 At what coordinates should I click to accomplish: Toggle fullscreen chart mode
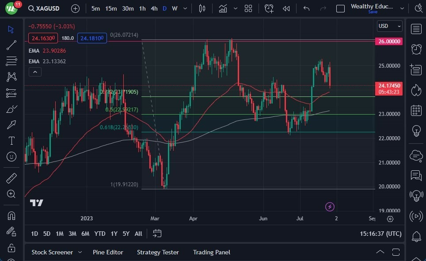pos(396,252)
